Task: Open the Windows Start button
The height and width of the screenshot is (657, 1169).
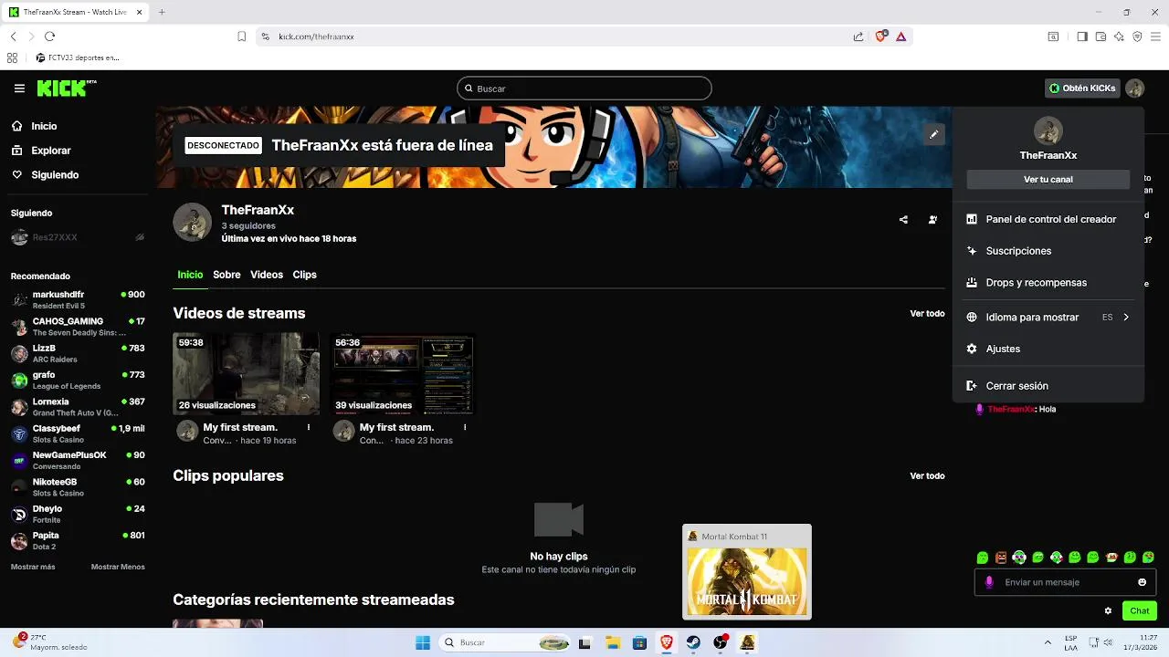Action: [422, 642]
